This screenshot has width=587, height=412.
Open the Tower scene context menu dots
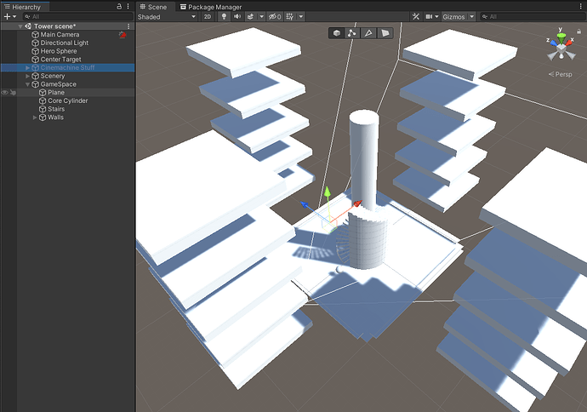(128, 26)
